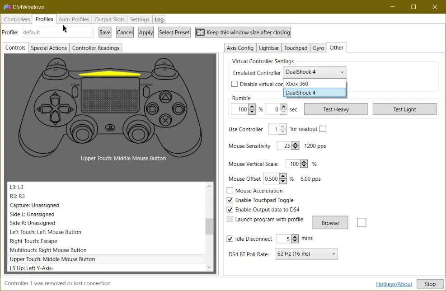Screen dimensions: 446x291
Task: Uncheck Enable Touchpad Toggle
Action: point(230,200)
